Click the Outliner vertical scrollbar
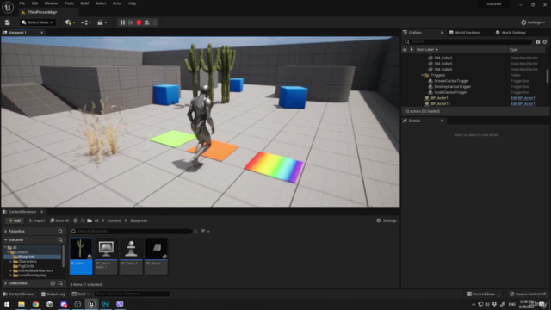 pos(548,76)
